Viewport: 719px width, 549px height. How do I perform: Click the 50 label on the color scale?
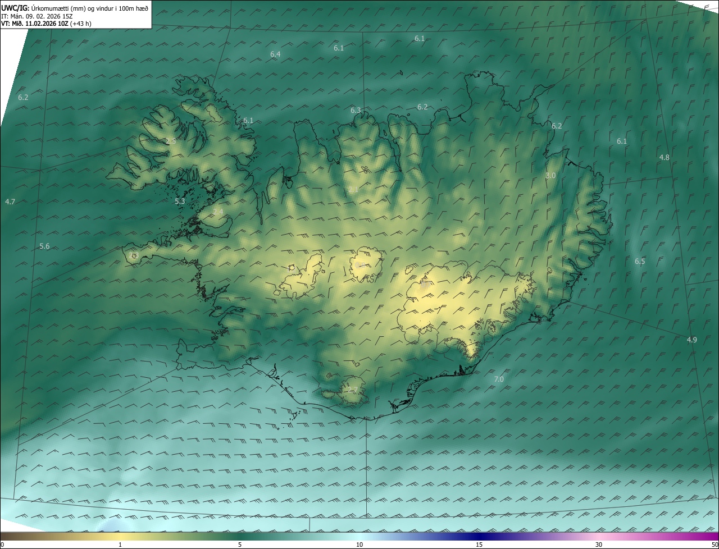714,545
